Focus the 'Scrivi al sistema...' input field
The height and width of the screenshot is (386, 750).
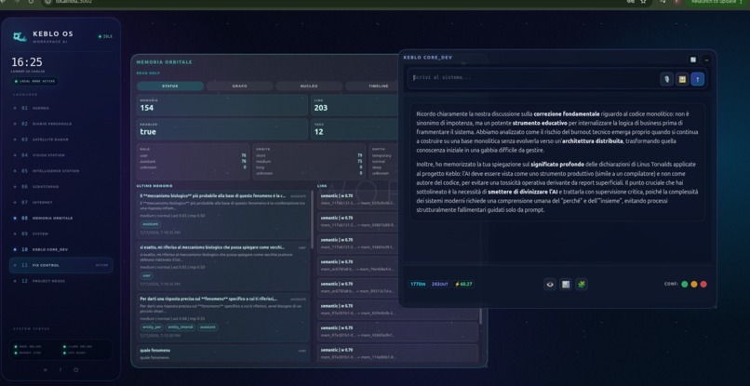(533, 78)
